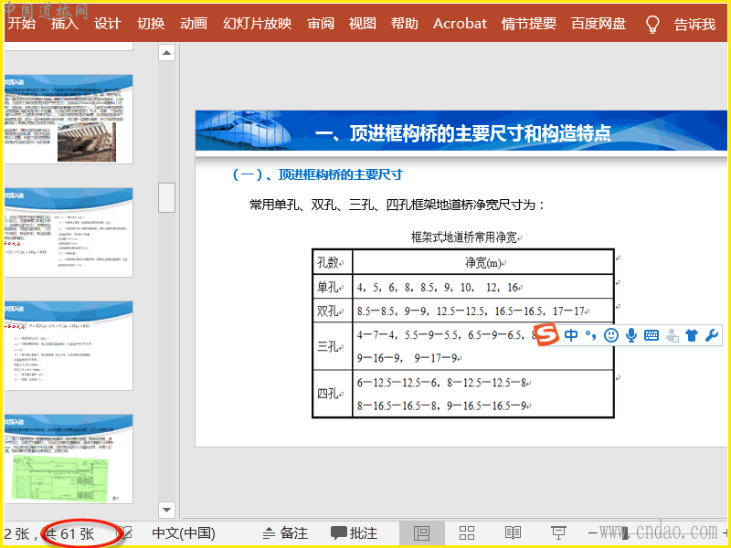This screenshot has height=548, width=731.
Task: Open the Sogou emoji smiley panel
Action: tap(610, 335)
